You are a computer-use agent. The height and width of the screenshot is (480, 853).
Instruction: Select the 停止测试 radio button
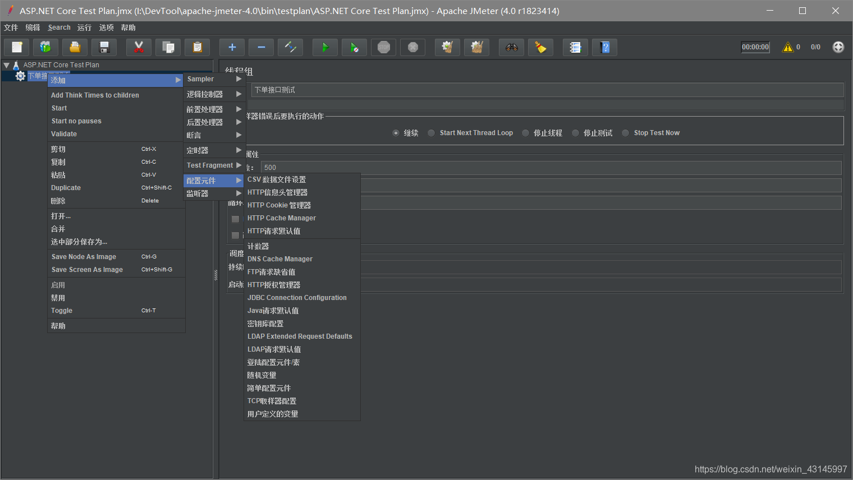point(575,133)
